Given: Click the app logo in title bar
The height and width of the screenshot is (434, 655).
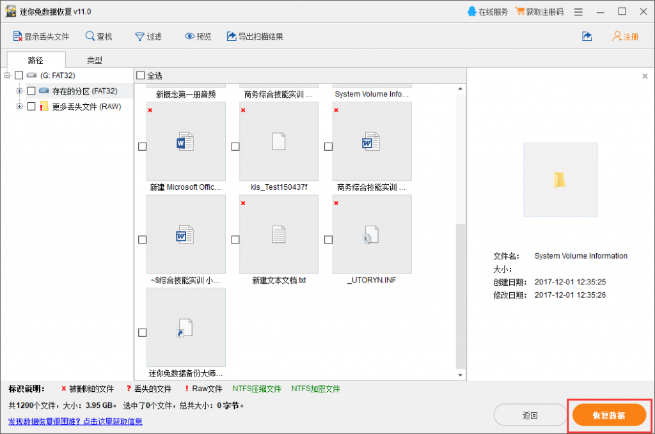Looking at the screenshot, I should point(10,12).
